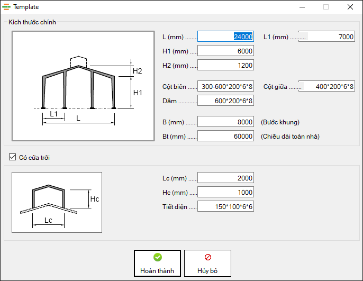Screen dimensions: 363x281
Task: Confirm with the Hoàn thành button
Action: point(158,263)
